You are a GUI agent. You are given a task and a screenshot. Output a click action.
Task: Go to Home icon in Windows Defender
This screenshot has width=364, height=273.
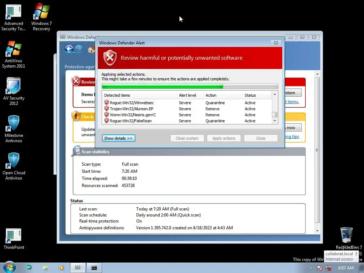91,49
